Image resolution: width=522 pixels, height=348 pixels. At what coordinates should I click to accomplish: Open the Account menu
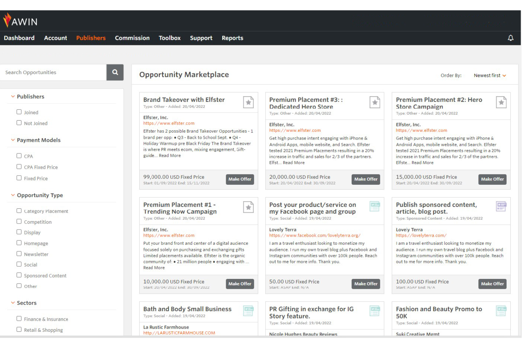pos(55,38)
